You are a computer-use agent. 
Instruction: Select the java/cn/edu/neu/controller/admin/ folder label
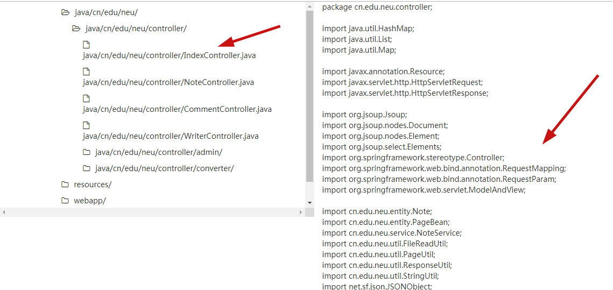(x=159, y=152)
